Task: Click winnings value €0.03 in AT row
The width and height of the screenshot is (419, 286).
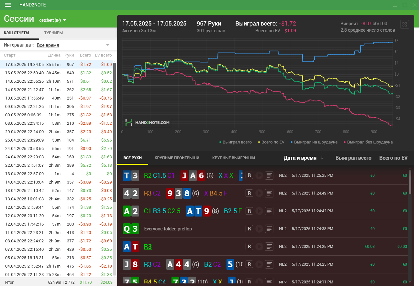Action: pyautogui.click(x=370, y=247)
